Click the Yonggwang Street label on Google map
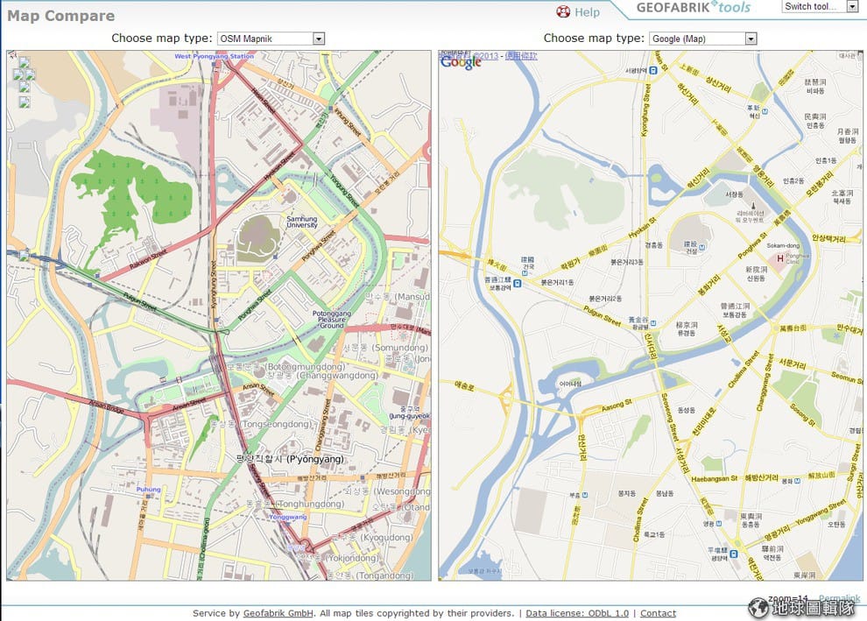867x621 pixels. click(x=821, y=512)
